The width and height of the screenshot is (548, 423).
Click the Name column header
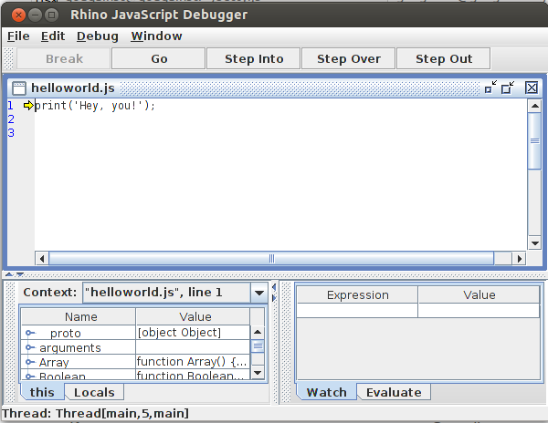(79, 316)
